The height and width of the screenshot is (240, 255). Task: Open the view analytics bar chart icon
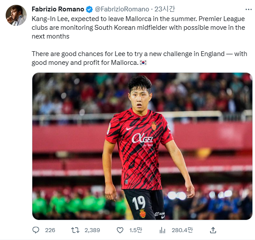point(162,230)
